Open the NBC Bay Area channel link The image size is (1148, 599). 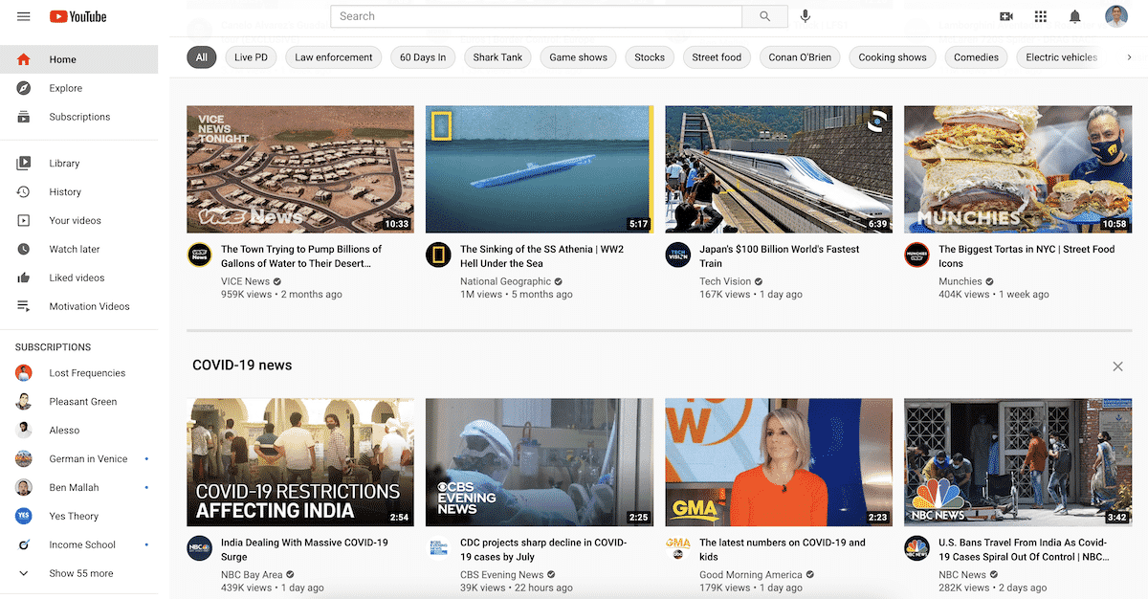click(252, 575)
